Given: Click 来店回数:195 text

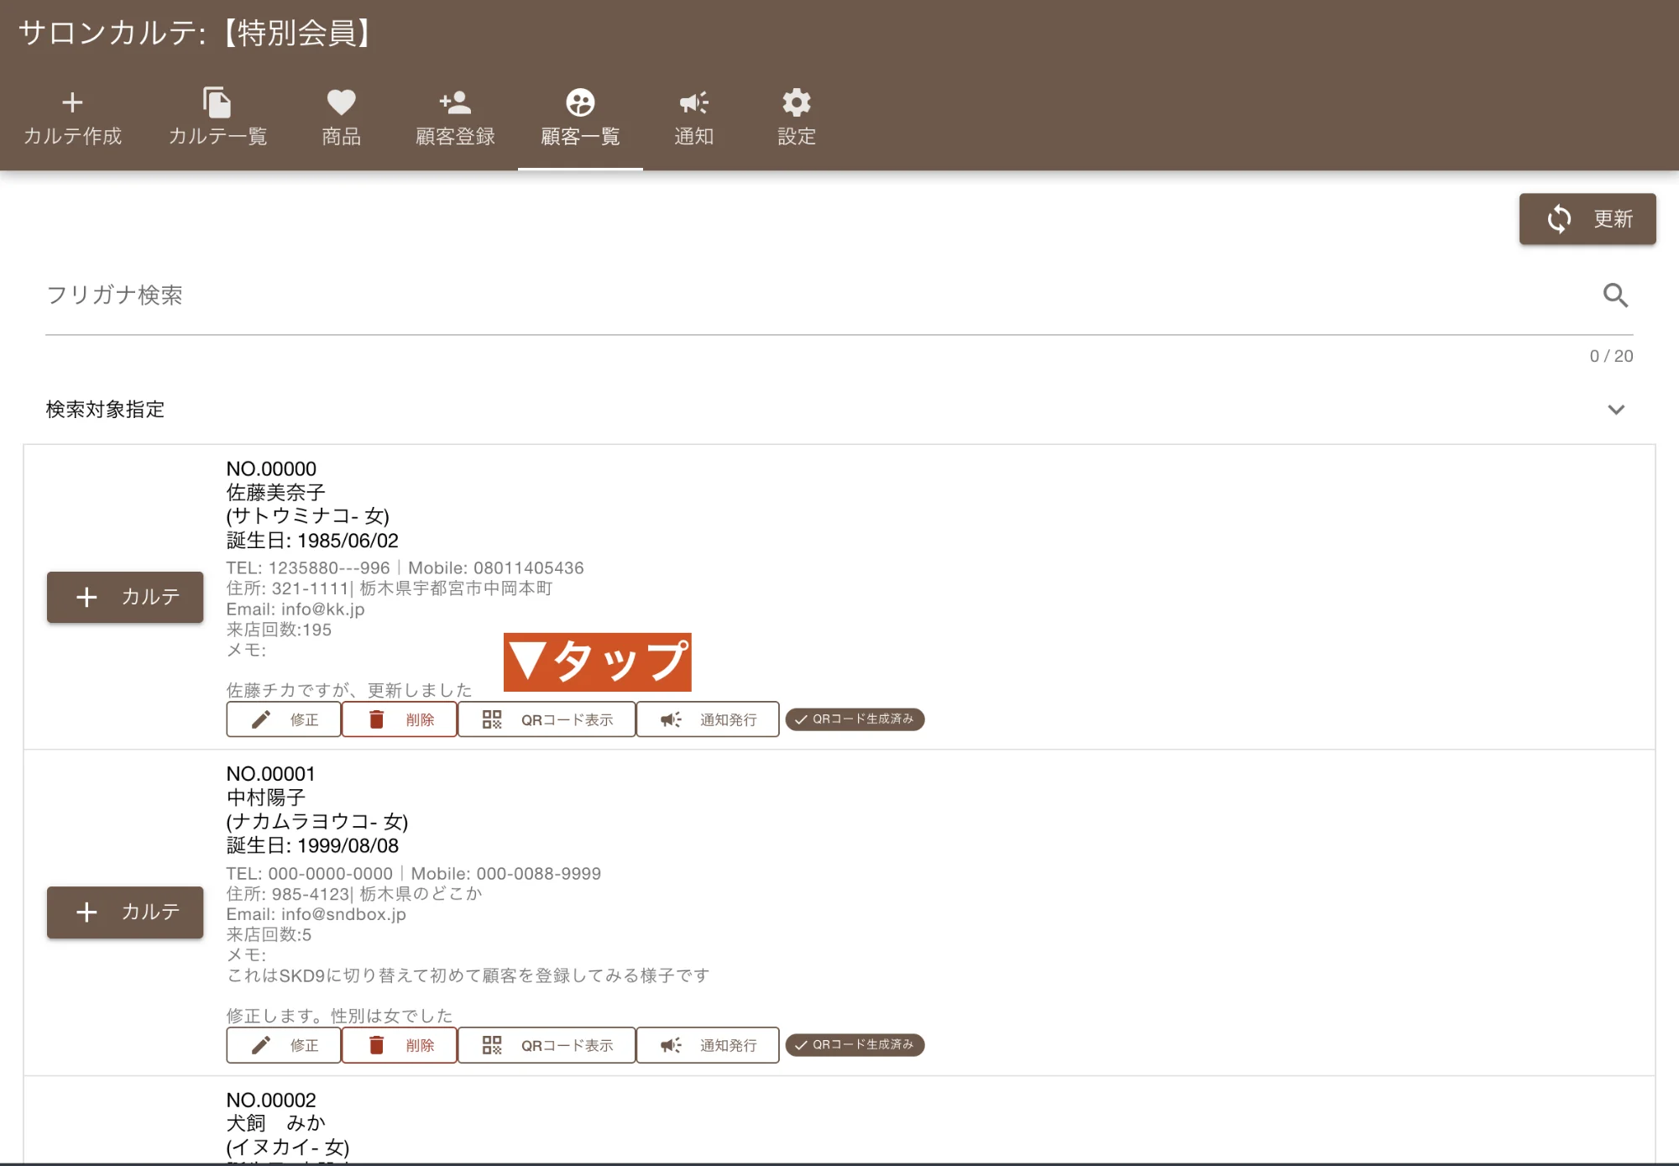Looking at the screenshot, I should (x=279, y=630).
